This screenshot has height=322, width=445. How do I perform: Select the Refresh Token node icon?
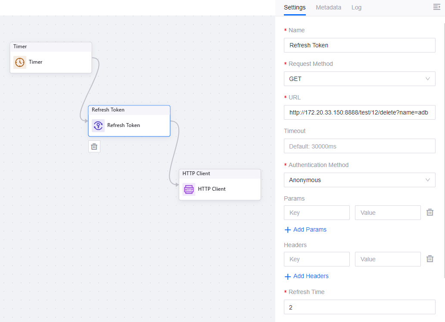(x=98, y=125)
